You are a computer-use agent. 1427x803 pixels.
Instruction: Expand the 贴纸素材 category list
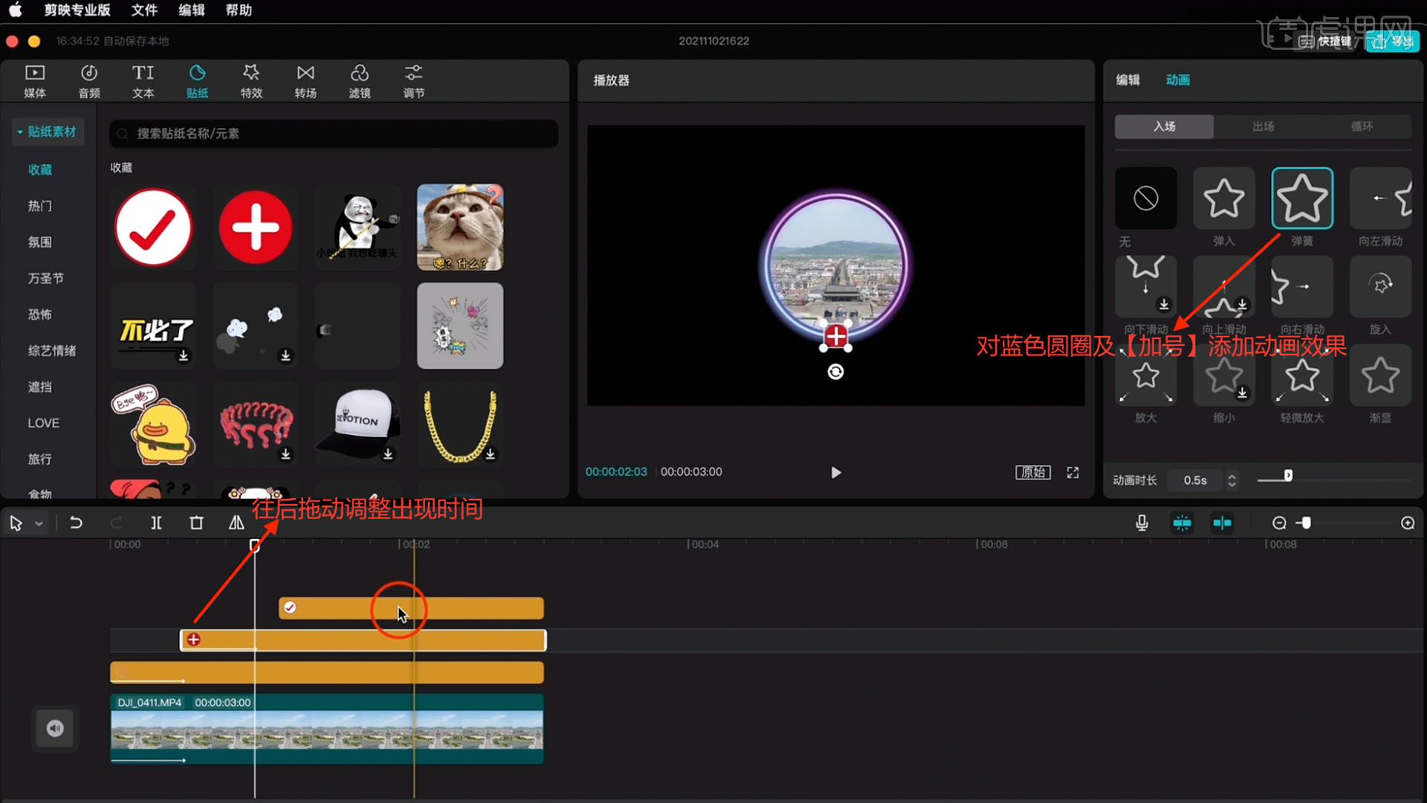point(47,132)
